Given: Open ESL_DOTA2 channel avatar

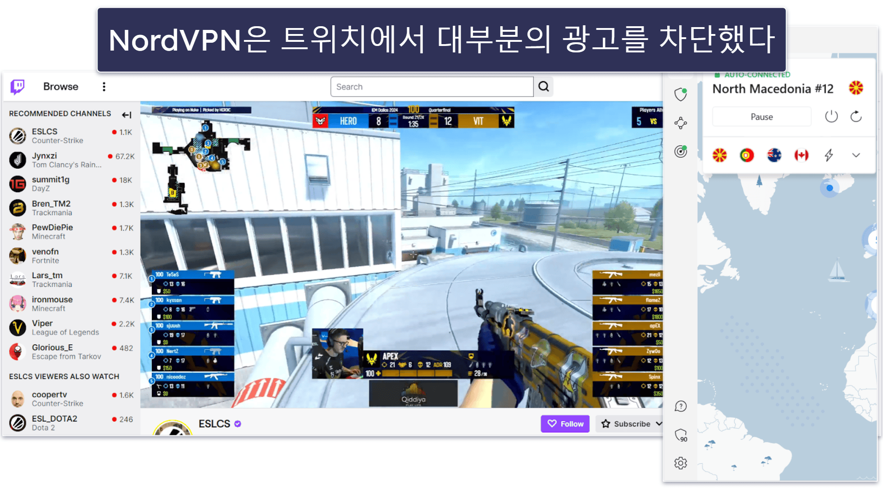Looking at the screenshot, I should pos(17,422).
